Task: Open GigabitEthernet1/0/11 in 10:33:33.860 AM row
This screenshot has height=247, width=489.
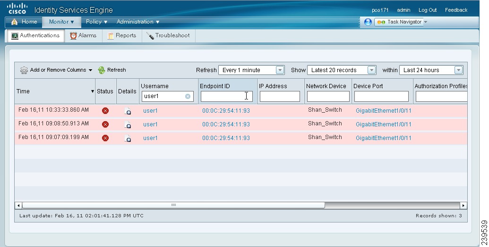Action: click(x=384, y=111)
